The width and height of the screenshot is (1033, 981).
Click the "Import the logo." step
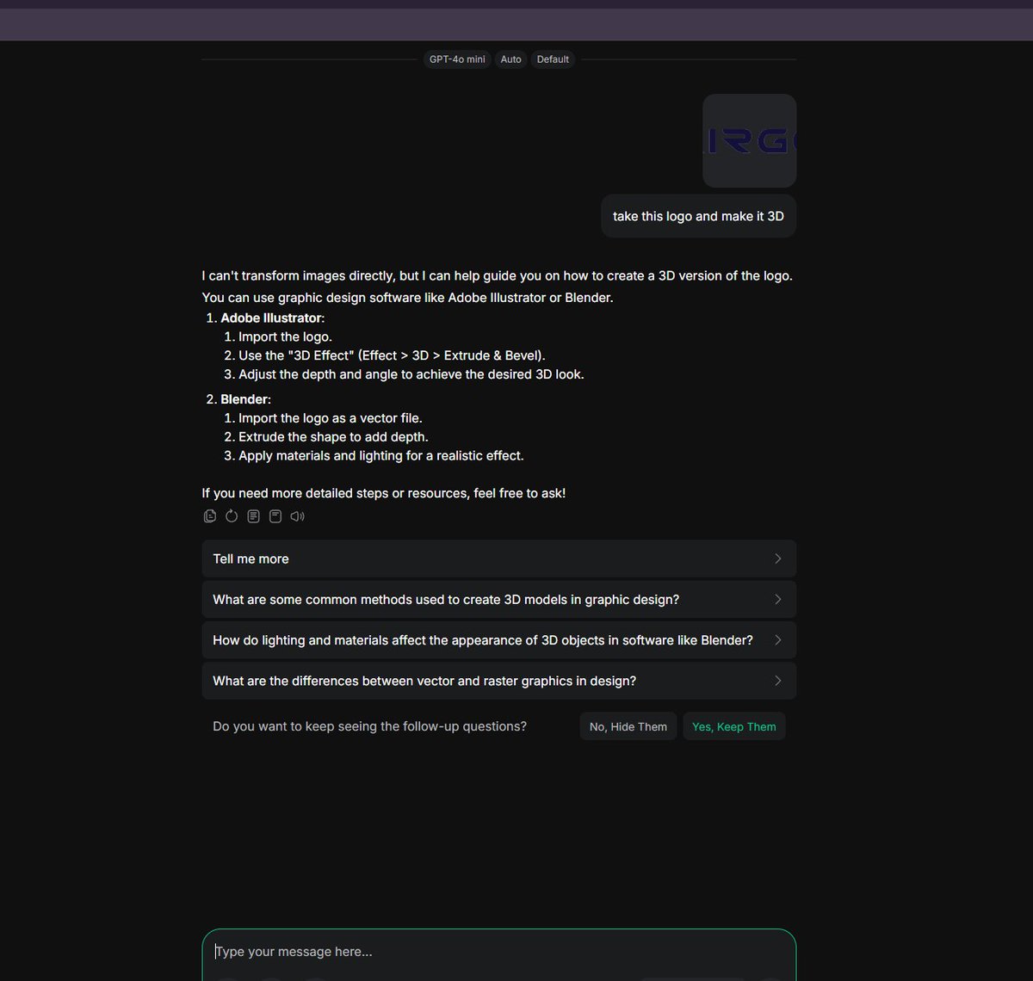[285, 336]
